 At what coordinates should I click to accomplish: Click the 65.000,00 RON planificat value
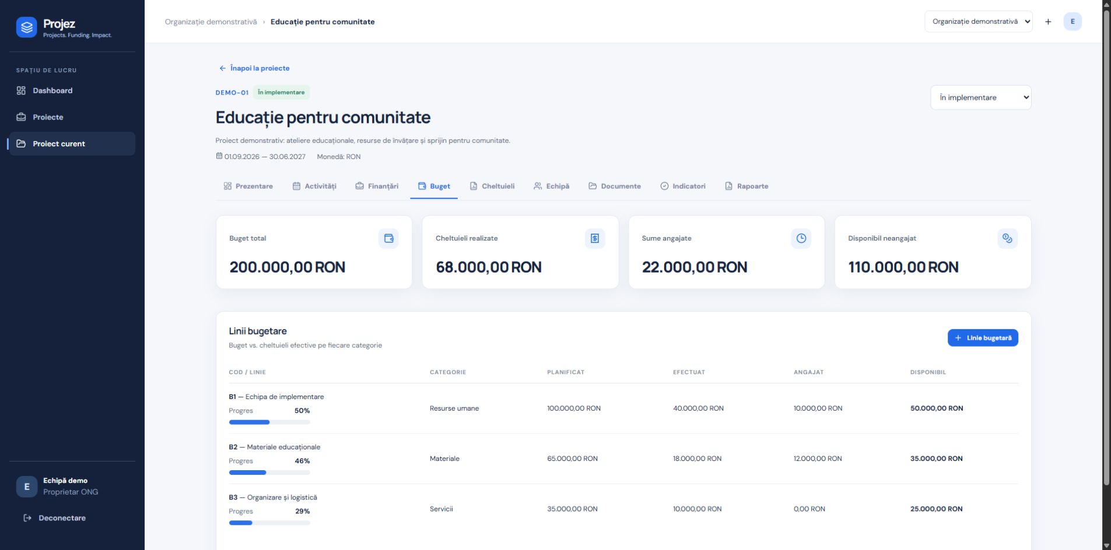572,459
